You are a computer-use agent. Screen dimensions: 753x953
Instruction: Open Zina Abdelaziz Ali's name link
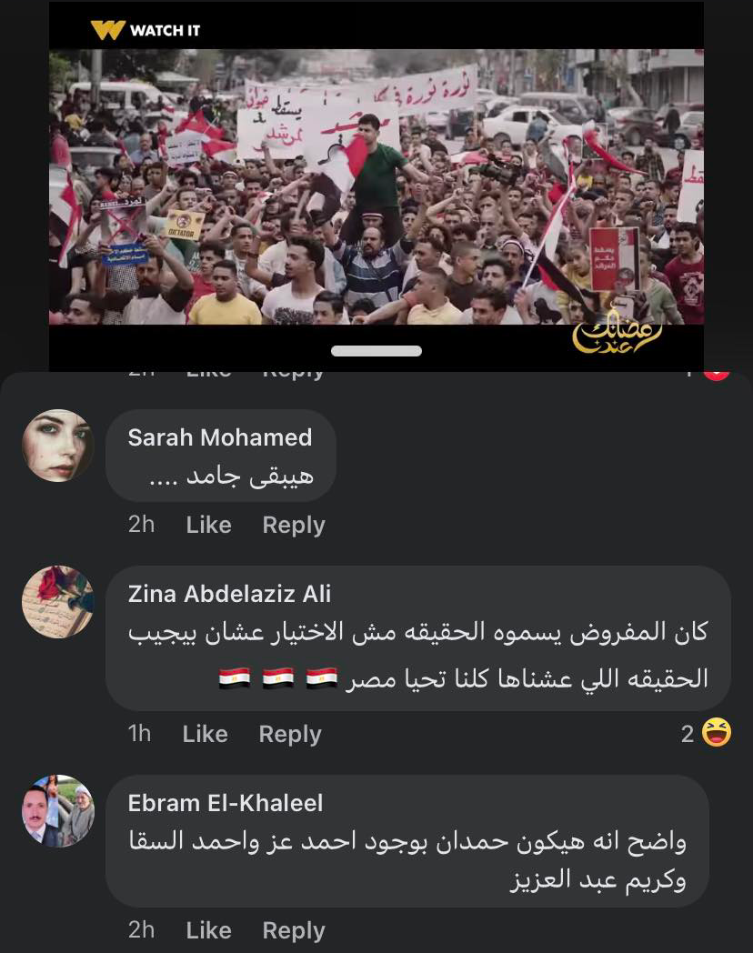coord(230,594)
